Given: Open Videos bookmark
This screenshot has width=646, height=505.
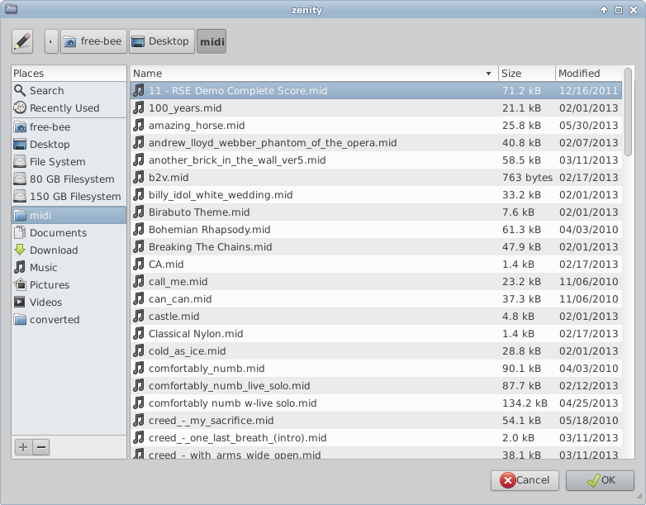Looking at the screenshot, I should pos(69,302).
